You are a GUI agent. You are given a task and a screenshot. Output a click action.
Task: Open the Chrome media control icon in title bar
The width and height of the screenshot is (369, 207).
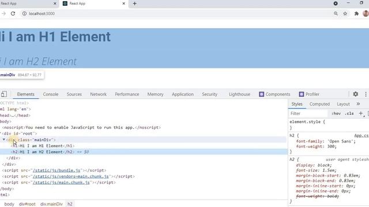pos(336,3)
